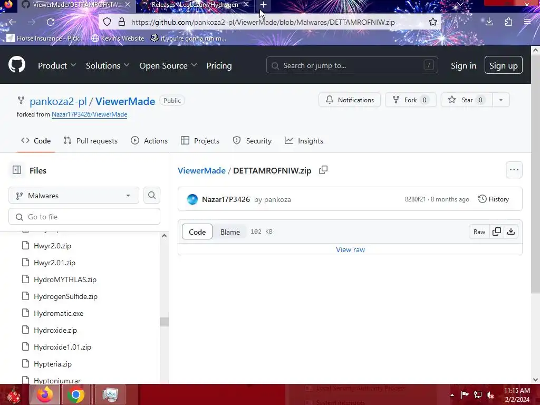Viewport: 540px width, 405px height.
Task: Open the Projects tab
Action: [x=200, y=141]
